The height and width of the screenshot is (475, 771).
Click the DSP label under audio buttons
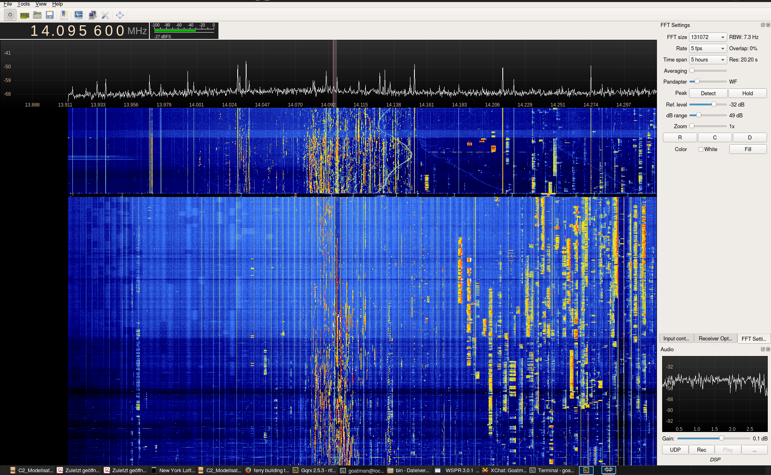point(715,459)
